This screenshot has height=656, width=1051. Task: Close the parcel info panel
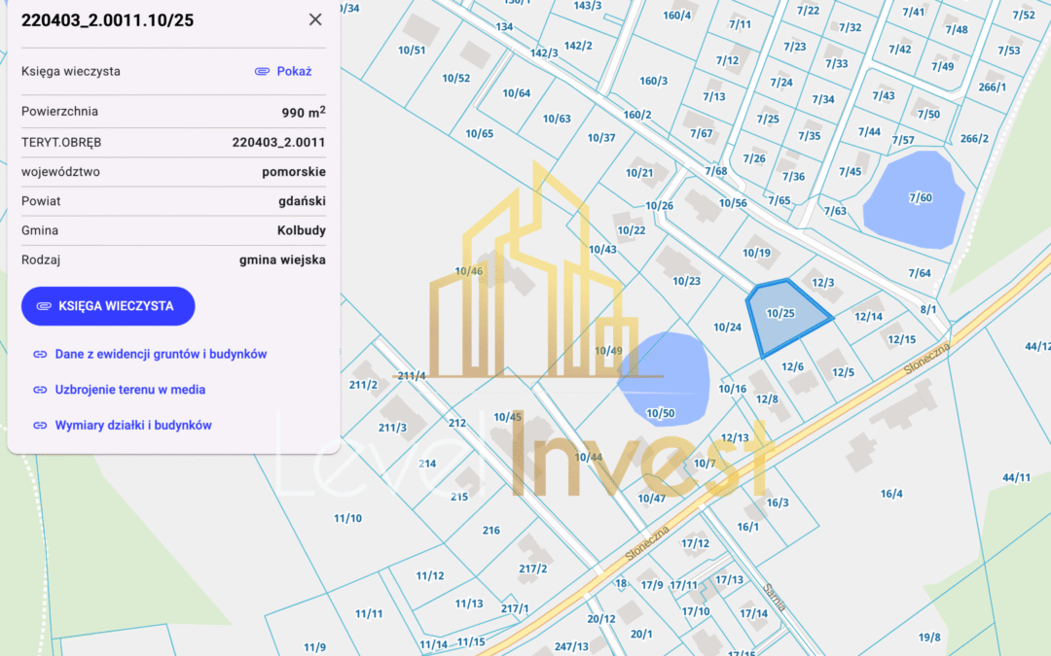(315, 19)
